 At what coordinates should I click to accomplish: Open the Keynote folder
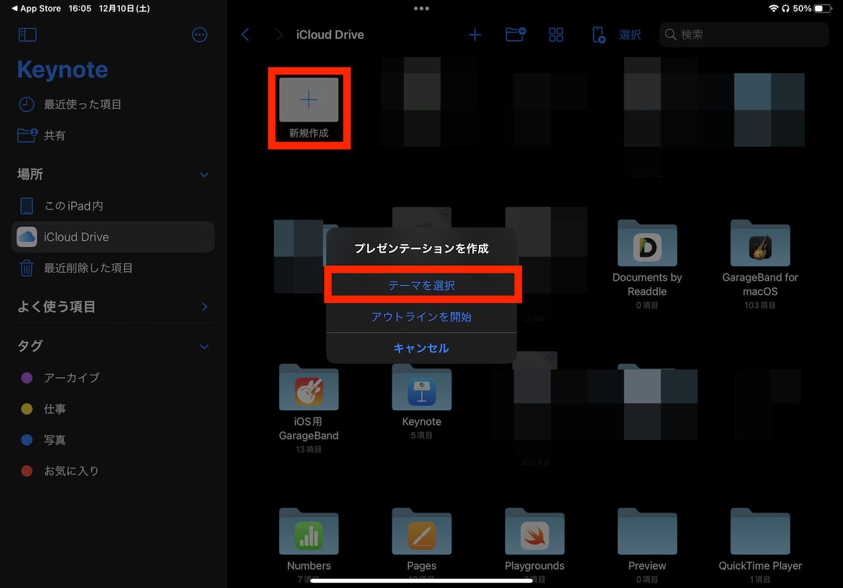coord(421,401)
